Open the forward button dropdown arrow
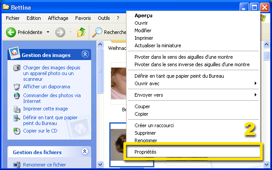Image resolution: width=272 pixels, height=170 pixels. coord(70,32)
